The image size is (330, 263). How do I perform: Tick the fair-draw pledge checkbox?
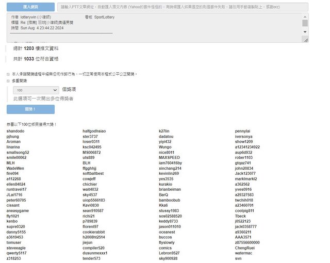8,74
